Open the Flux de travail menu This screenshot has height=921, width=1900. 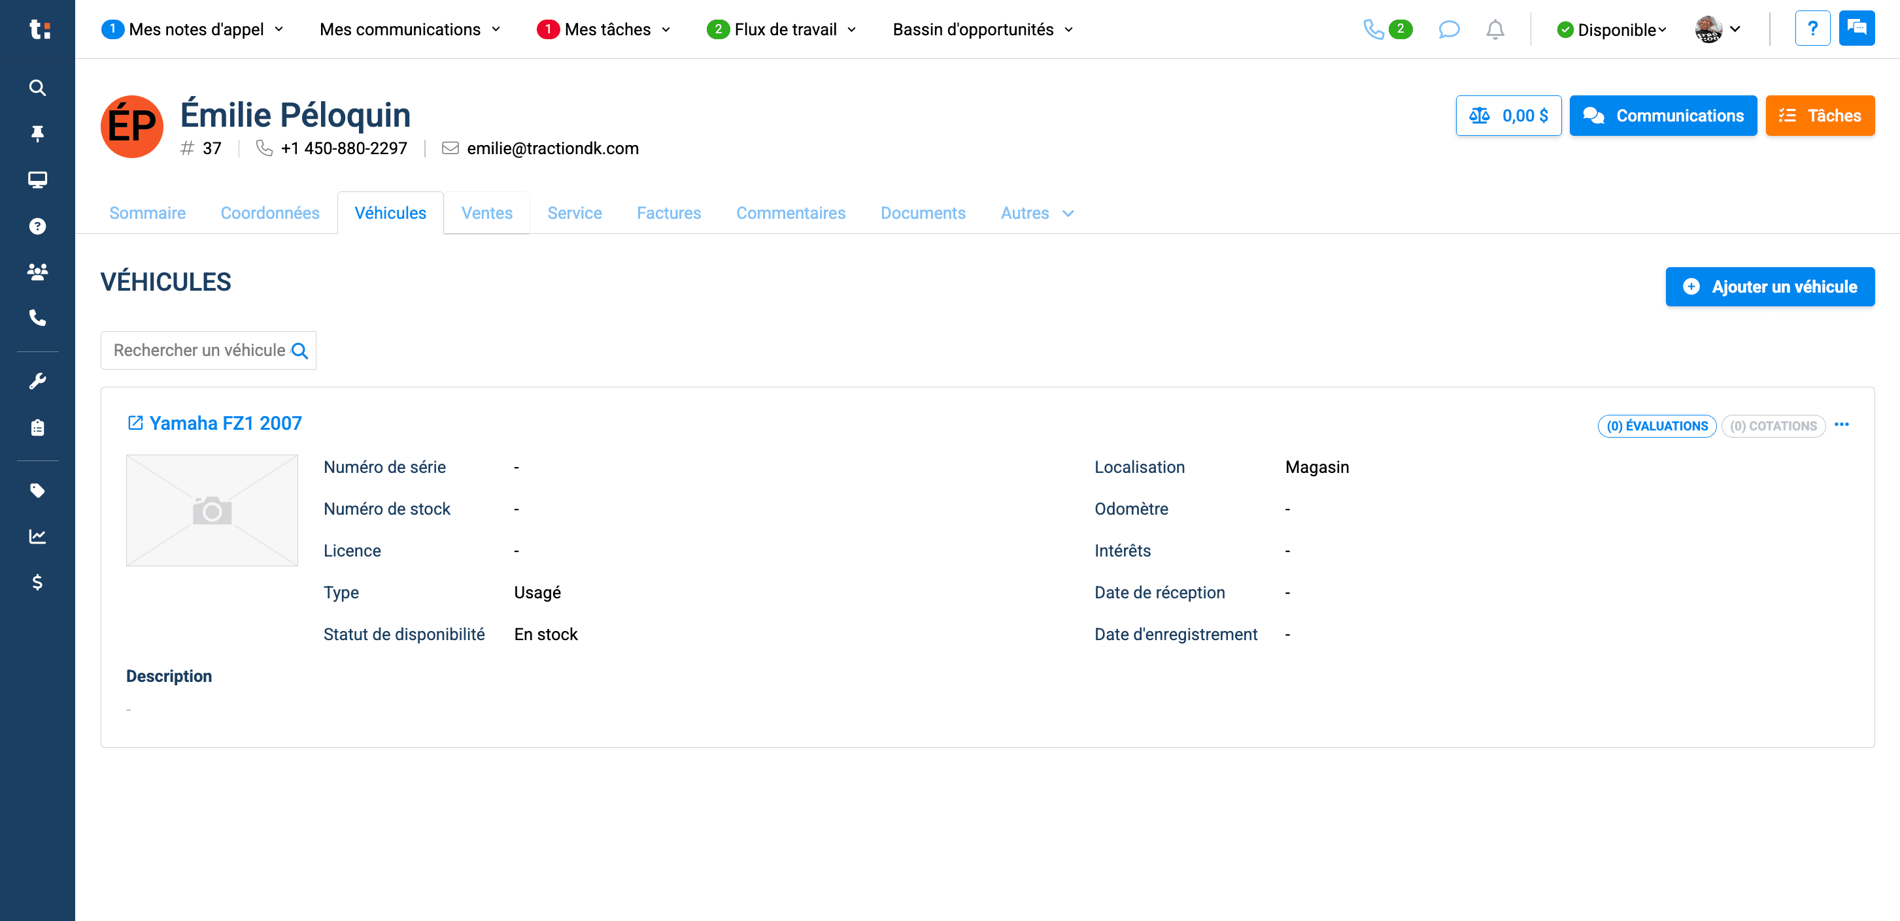[781, 29]
